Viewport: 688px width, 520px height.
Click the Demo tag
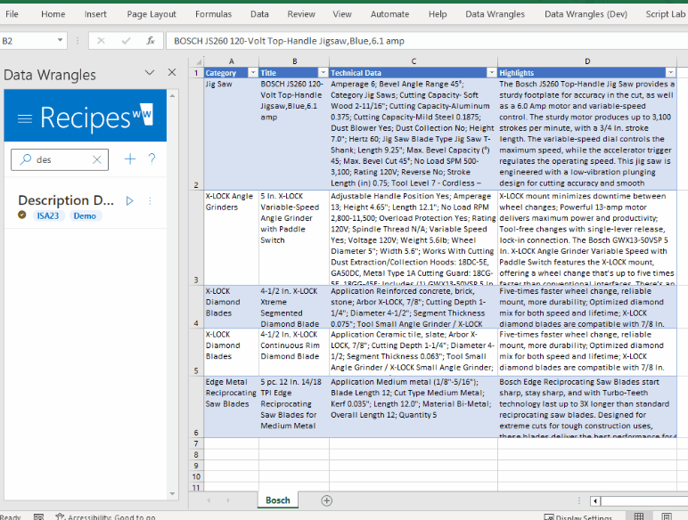[85, 215]
